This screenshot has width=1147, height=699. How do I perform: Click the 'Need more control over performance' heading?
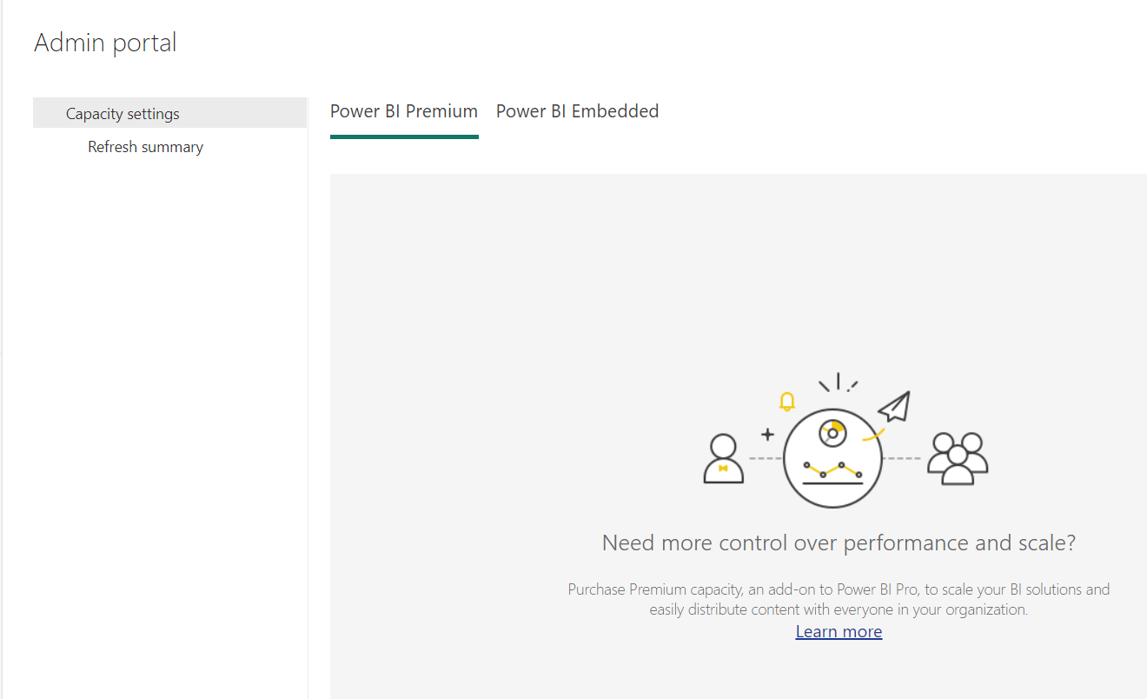(839, 543)
